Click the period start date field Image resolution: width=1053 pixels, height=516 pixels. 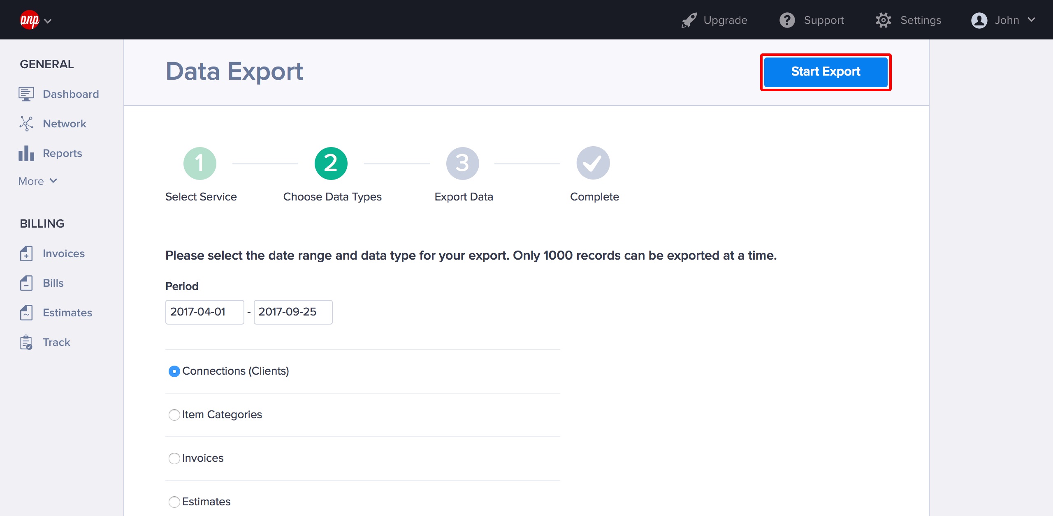point(204,312)
